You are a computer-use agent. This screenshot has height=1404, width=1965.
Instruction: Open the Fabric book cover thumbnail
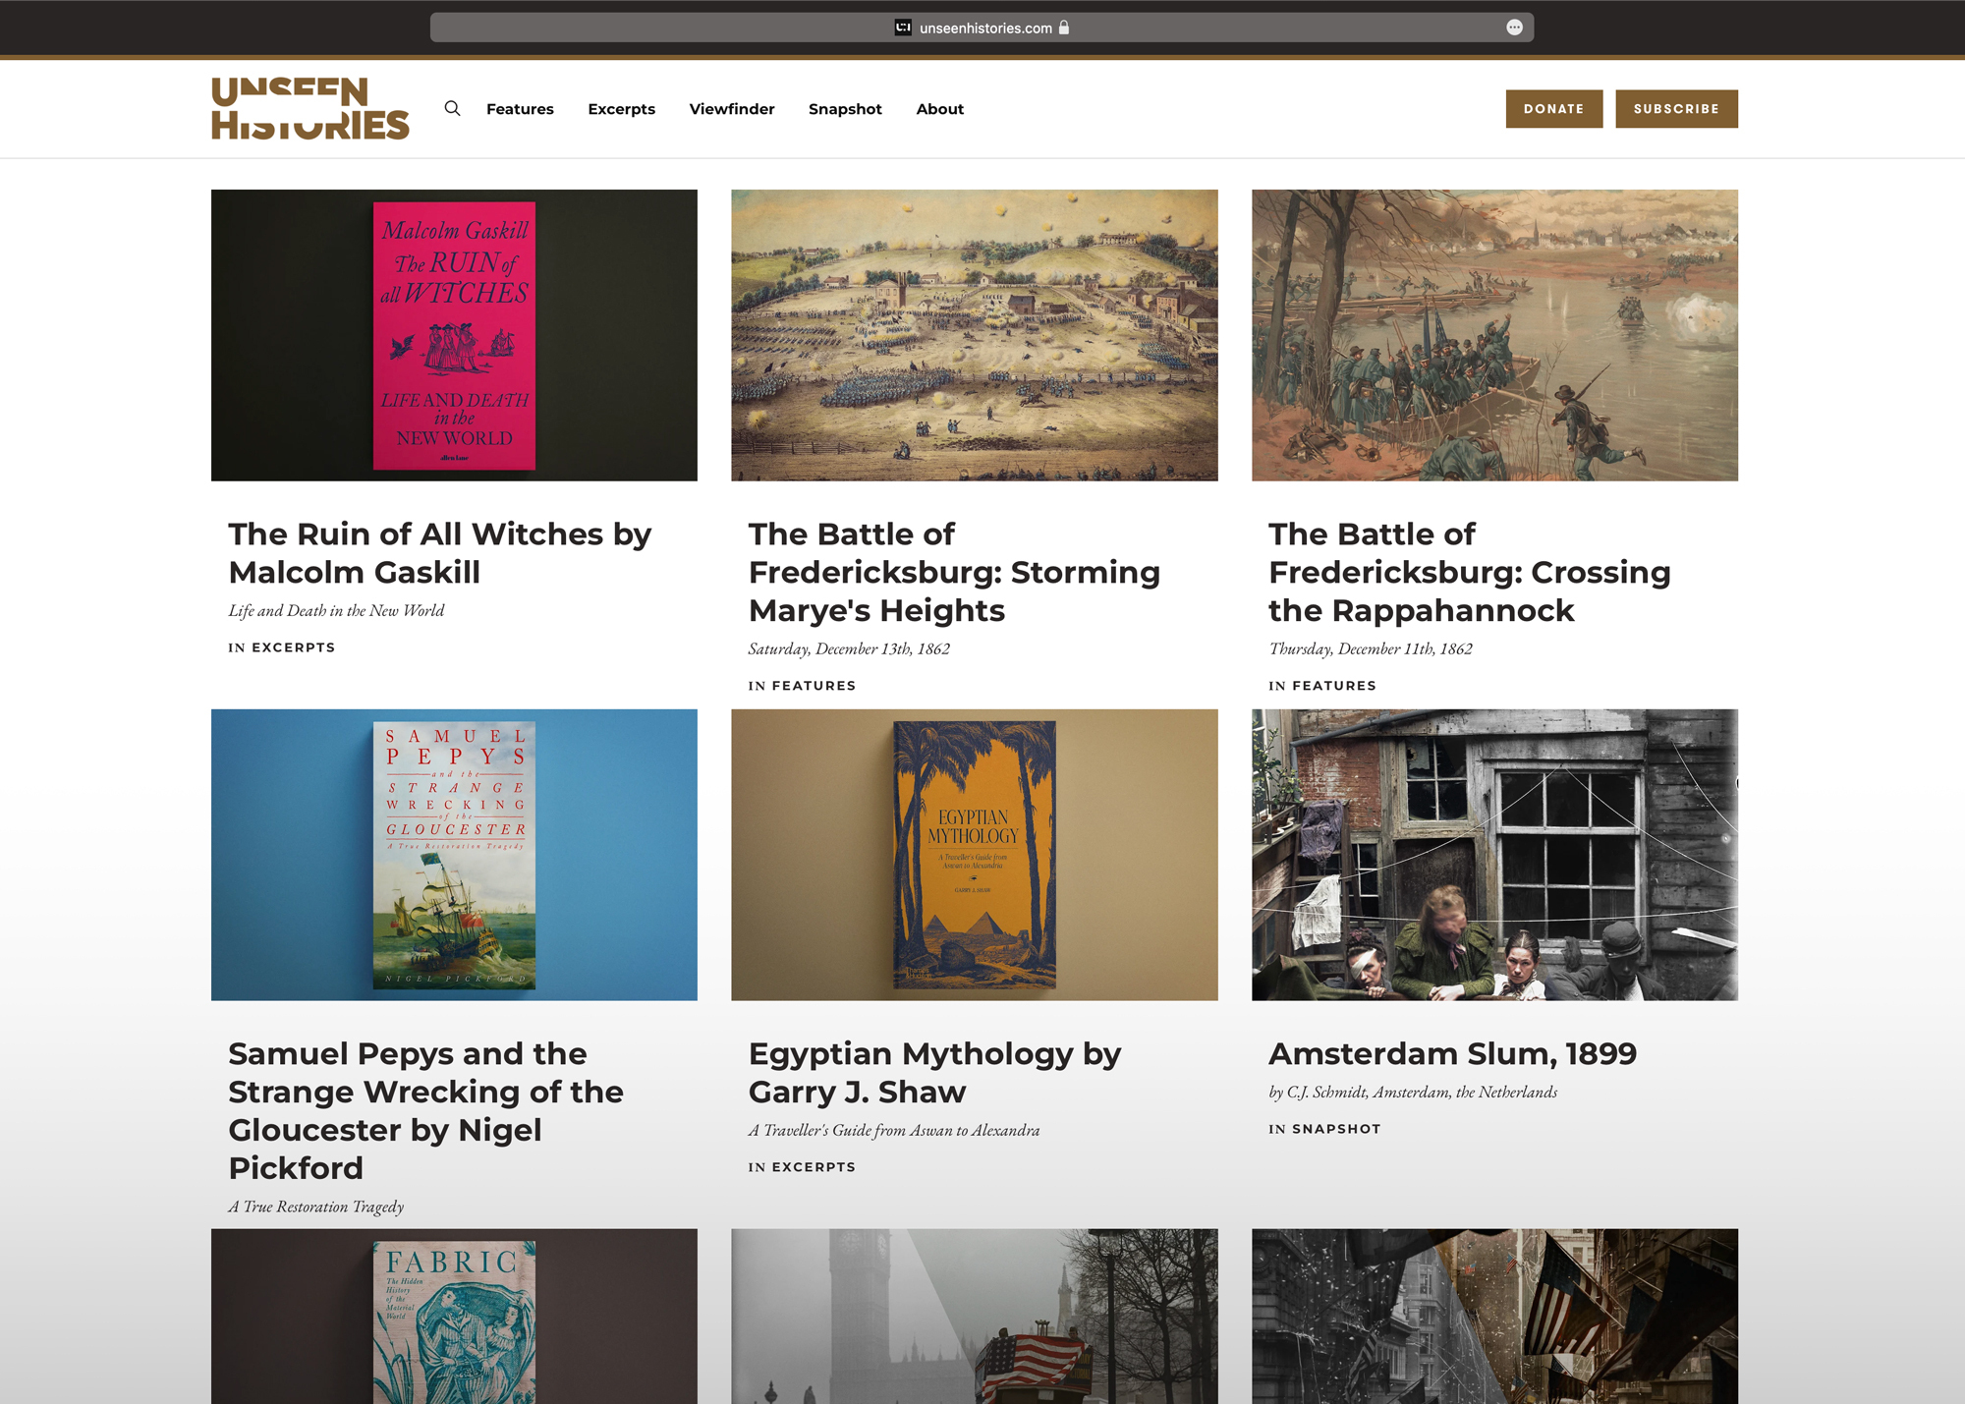[x=454, y=1317]
